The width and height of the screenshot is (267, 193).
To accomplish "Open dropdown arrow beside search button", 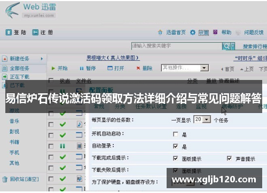I will (233, 46).
